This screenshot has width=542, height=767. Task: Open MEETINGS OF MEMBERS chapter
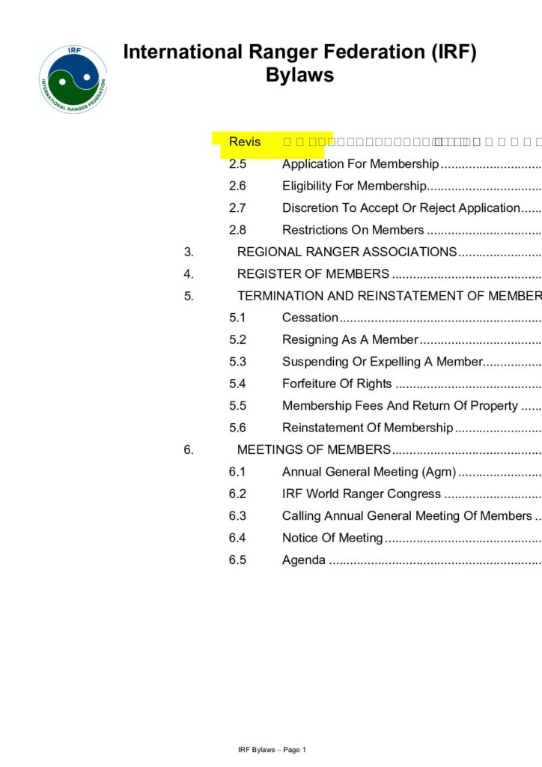pos(314,450)
